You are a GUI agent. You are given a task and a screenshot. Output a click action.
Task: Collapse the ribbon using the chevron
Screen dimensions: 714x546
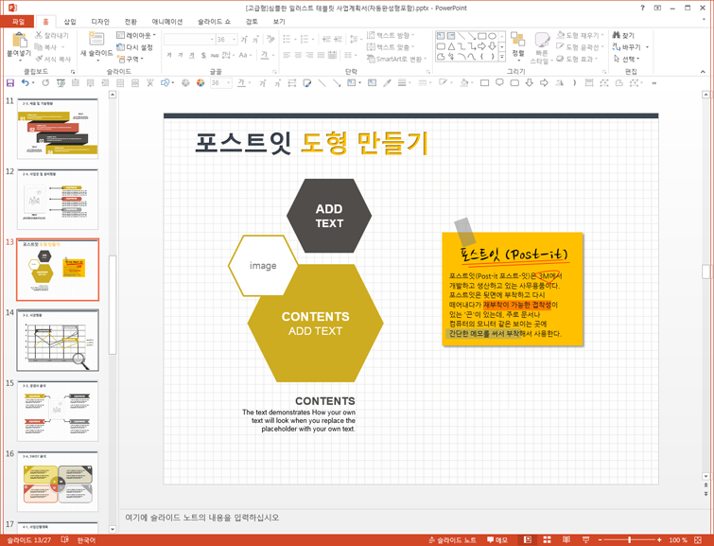tap(703, 72)
